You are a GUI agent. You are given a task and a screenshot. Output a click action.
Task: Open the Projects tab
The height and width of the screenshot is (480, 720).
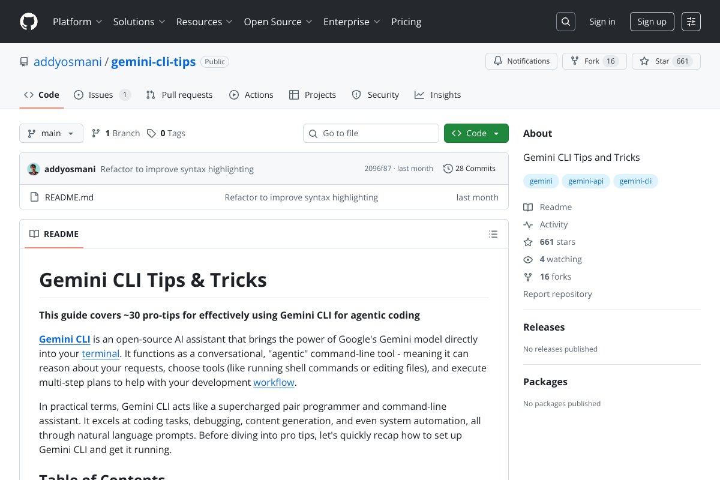313,95
